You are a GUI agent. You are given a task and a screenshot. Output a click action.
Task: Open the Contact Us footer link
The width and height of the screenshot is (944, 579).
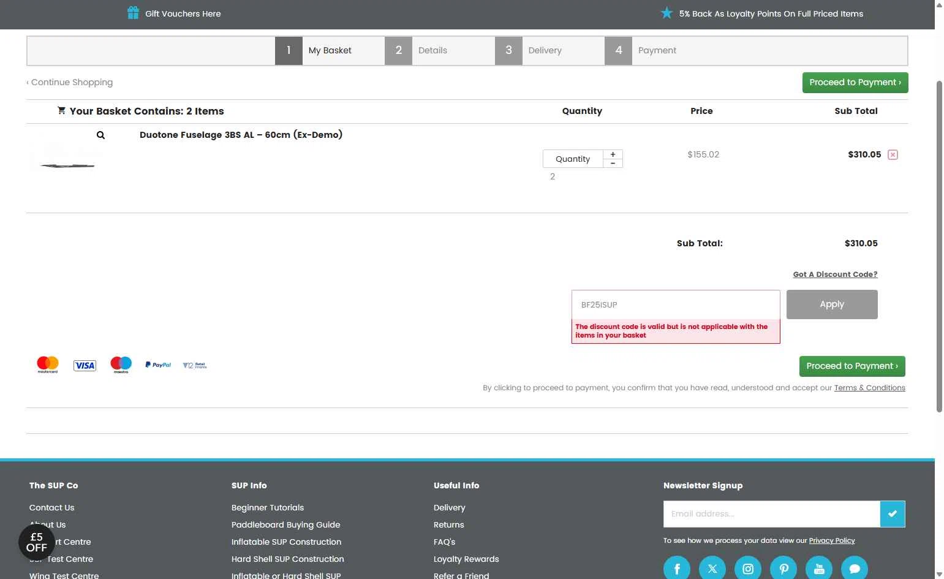51,508
